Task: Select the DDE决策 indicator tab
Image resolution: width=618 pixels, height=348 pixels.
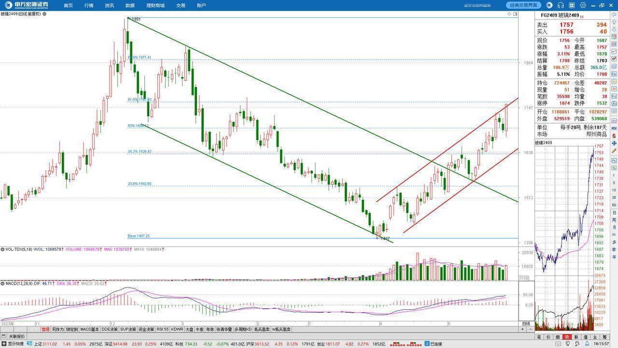Action: pos(110,329)
